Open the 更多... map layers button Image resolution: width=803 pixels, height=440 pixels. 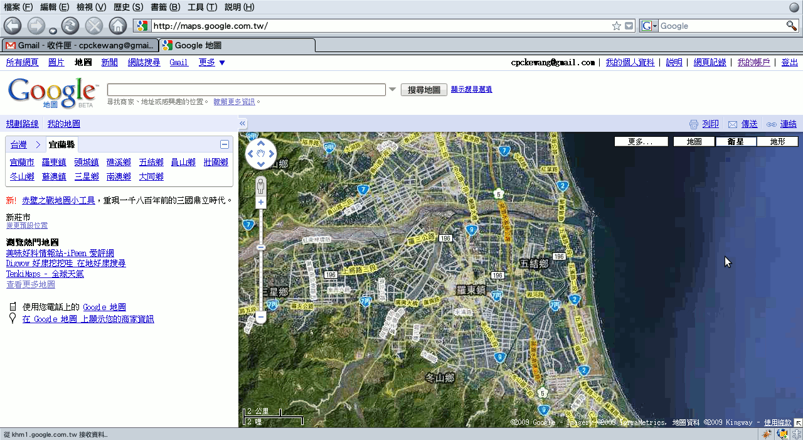pyautogui.click(x=640, y=142)
